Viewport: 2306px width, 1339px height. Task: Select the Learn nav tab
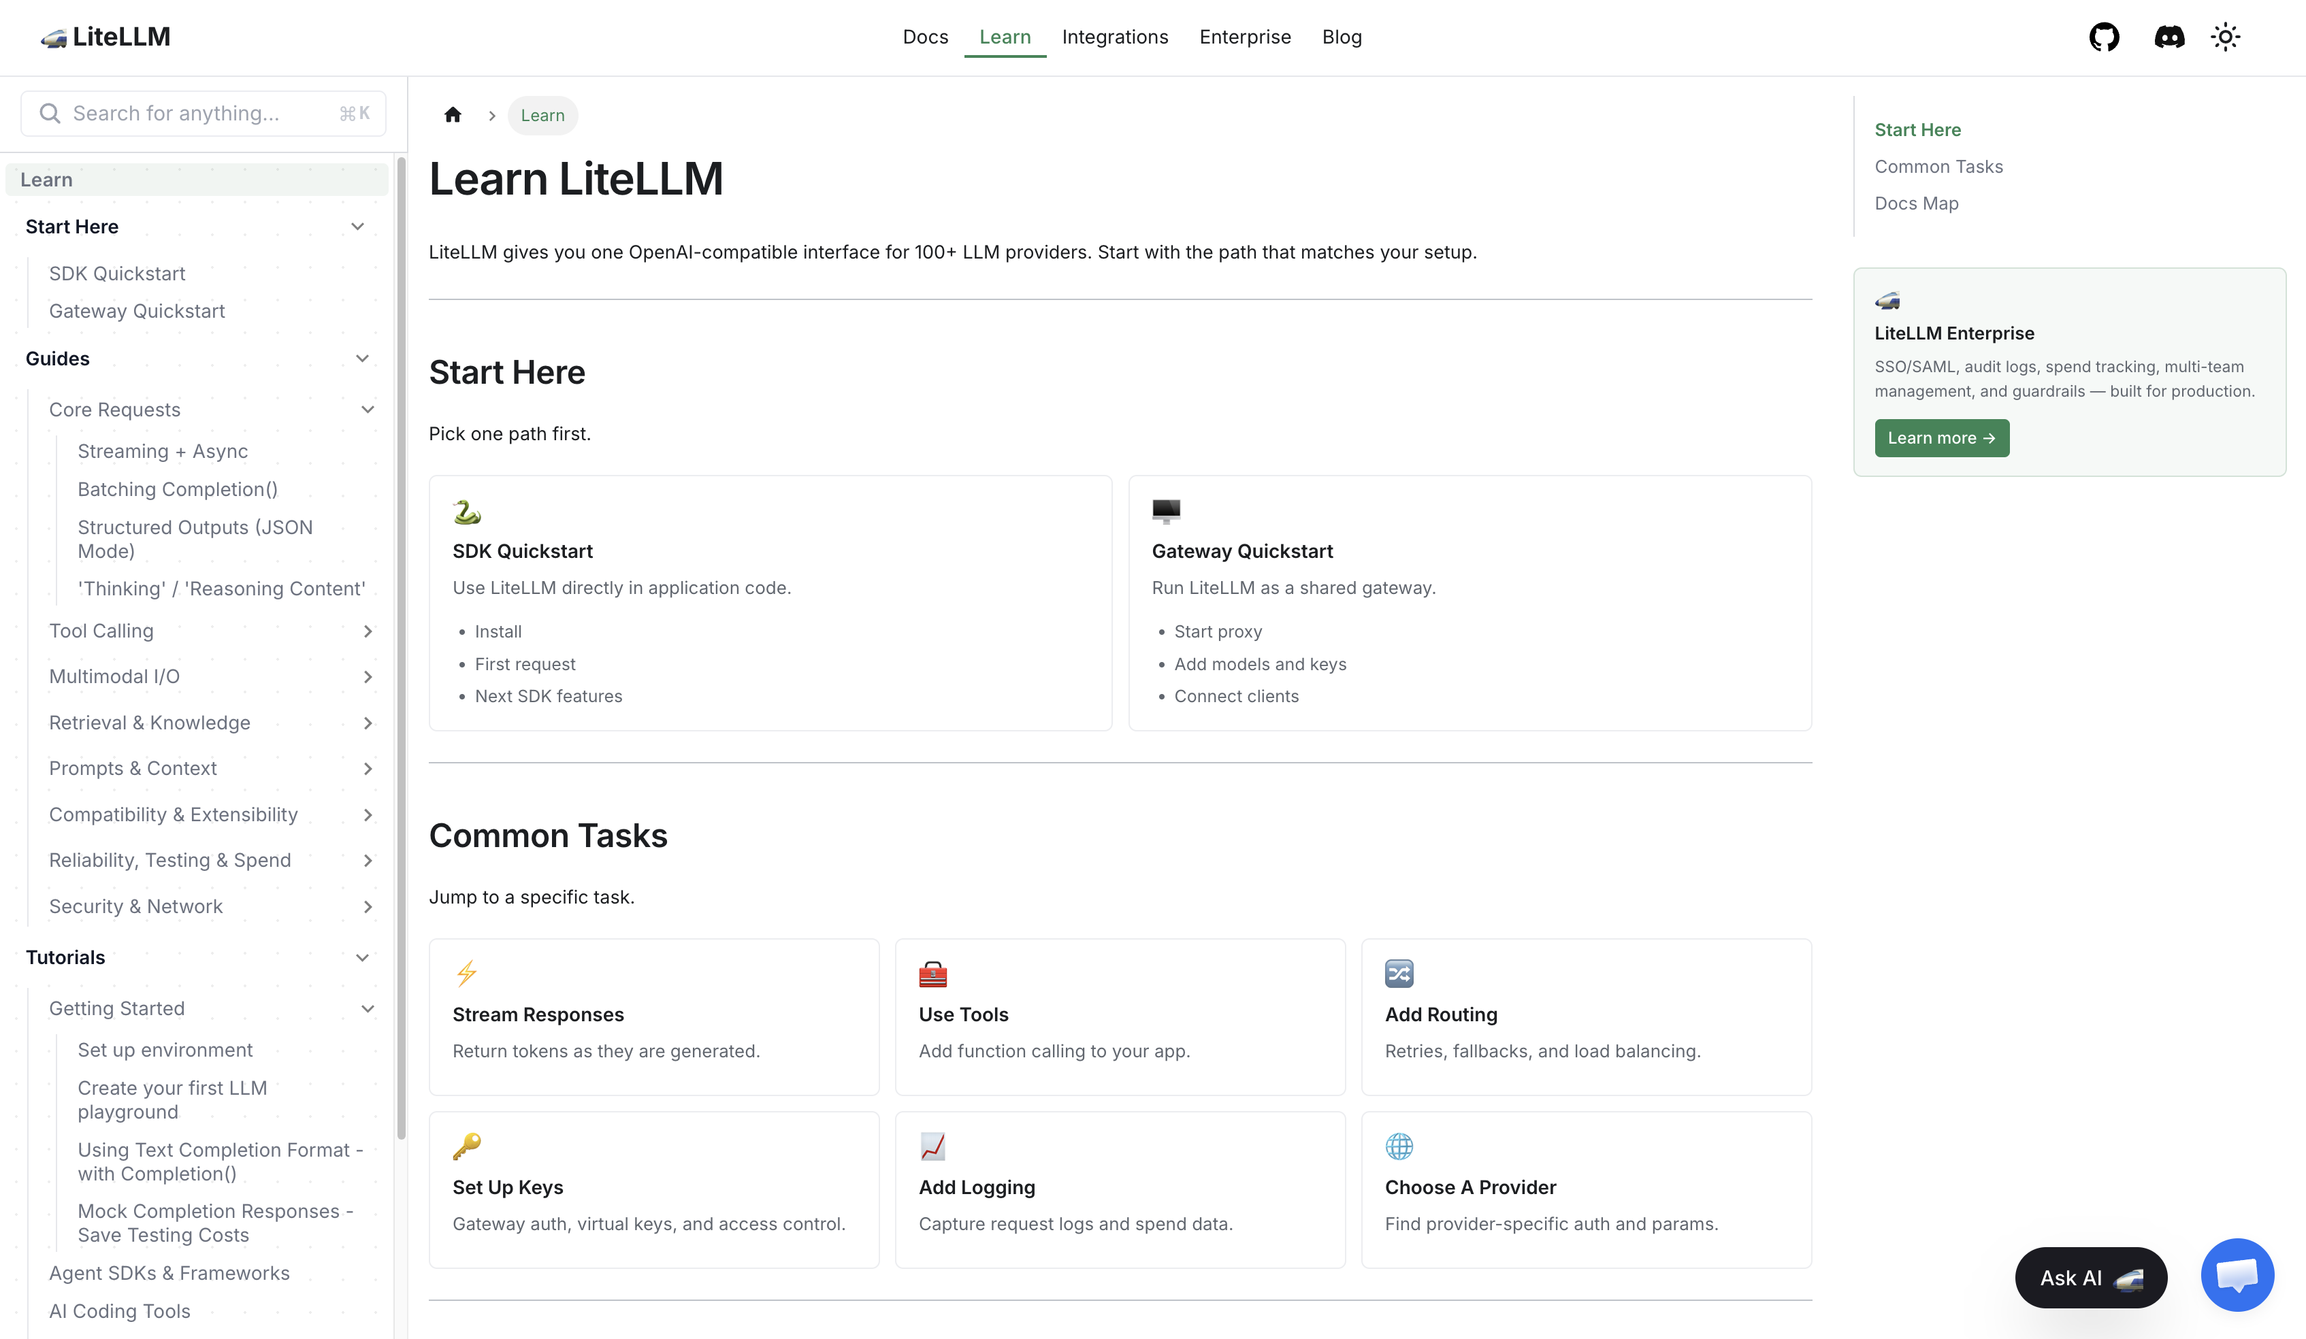point(1005,37)
